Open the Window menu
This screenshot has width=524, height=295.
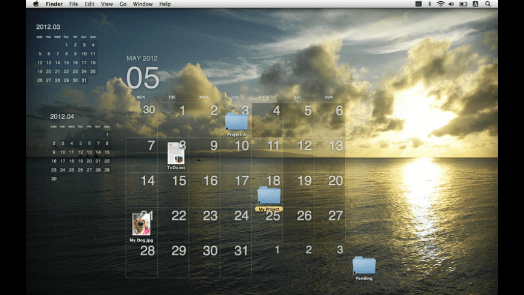coord(143,4)
